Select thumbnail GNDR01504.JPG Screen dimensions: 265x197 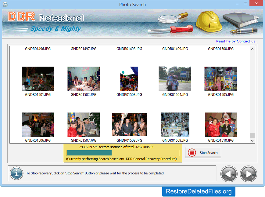point(175,78)
